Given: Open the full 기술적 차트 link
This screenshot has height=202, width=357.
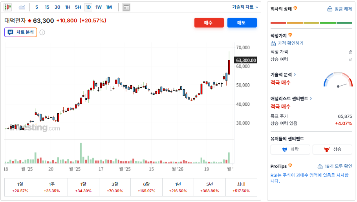Looking at the screenshot, I should (245, 7).
